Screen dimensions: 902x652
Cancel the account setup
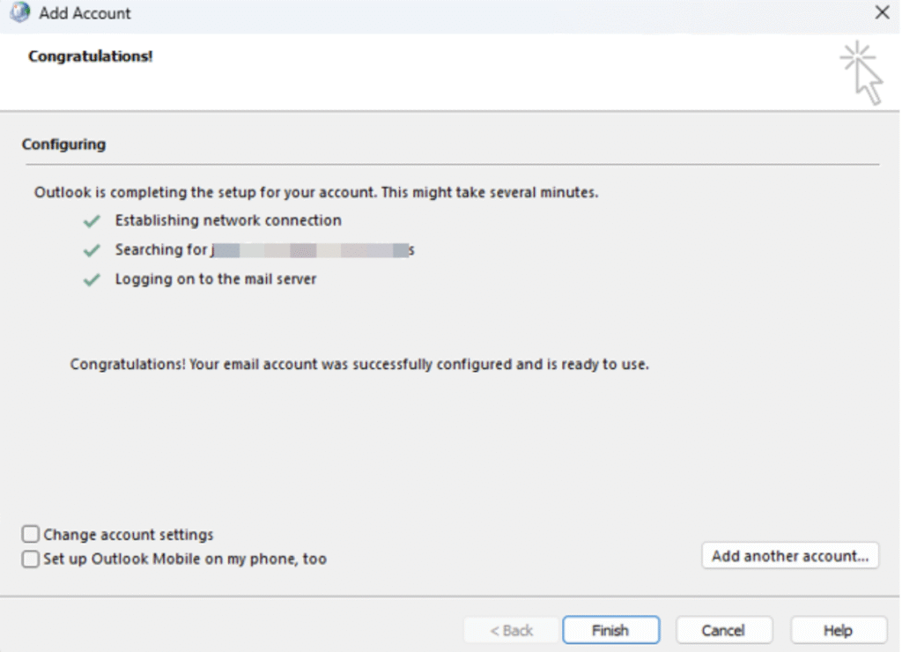(724, 630)
